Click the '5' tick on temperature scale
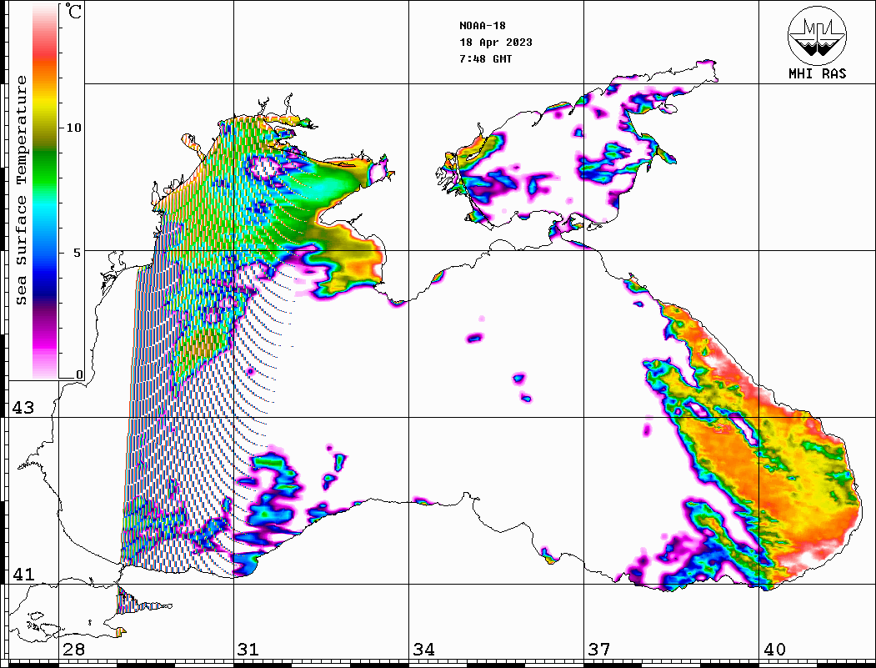Viewport: 876px width, 668px height. click(78, 252)
